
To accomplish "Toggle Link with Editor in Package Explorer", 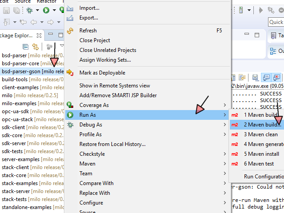I will pos(35,47).
